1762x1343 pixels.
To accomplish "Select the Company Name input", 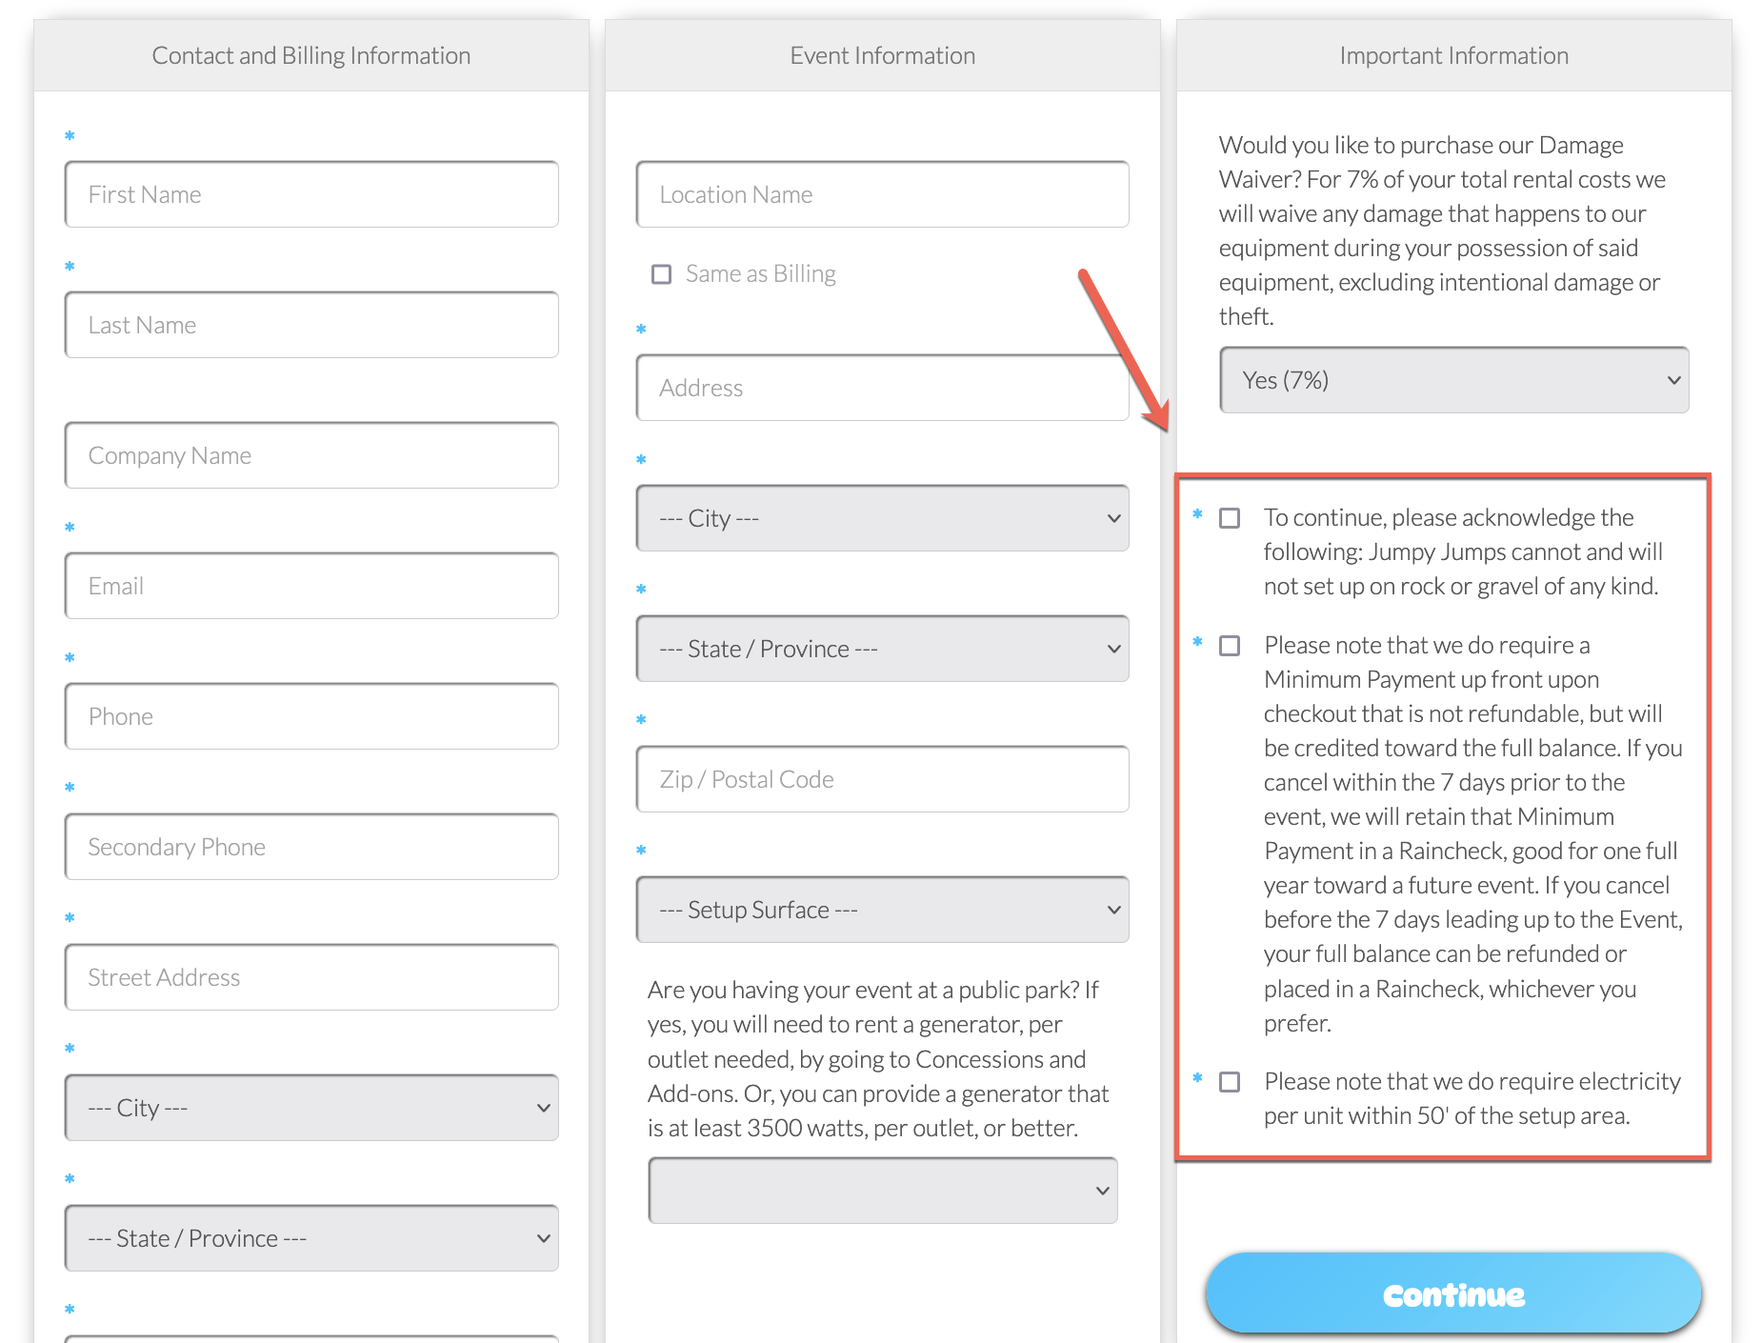I will coord(311,455).
